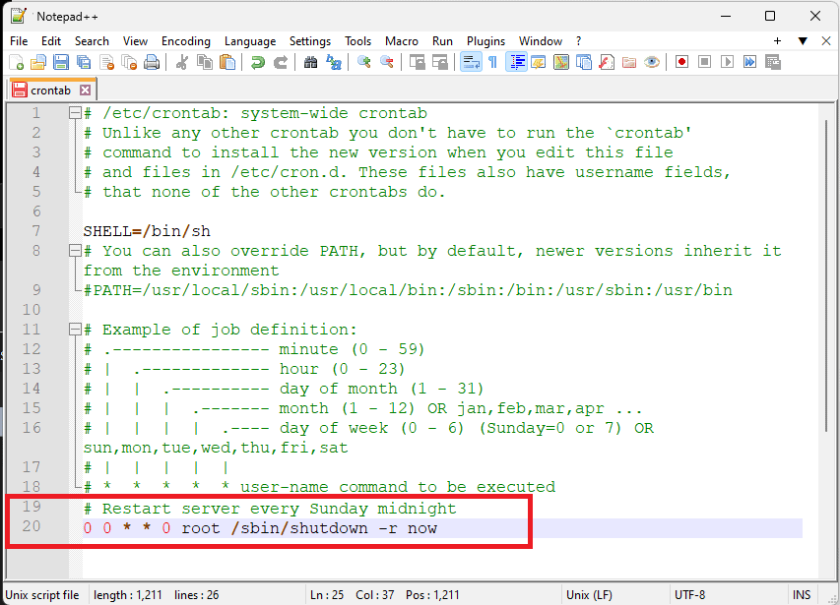Toggle the Monitoring eye icon
This screenshot has height=605, width=840.
(649, 61)
